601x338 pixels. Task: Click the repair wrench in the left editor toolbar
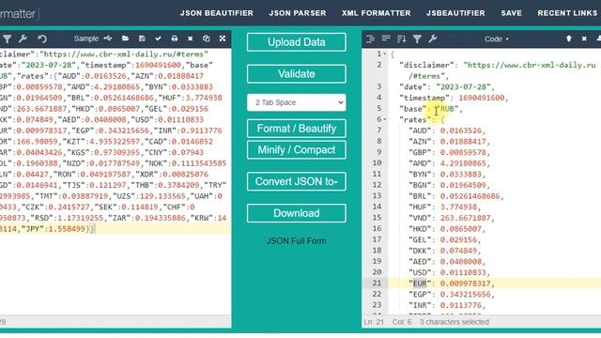pyautogui.click(x=23, y=38)
